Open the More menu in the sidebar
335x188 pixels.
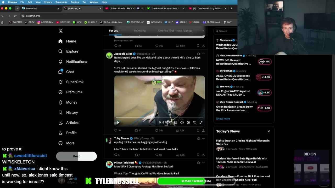click(x=66, y=143)
